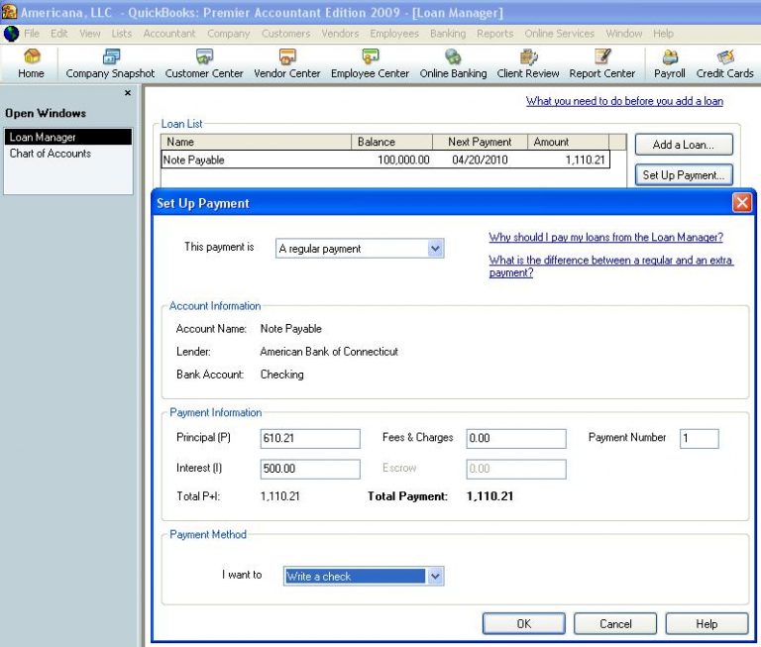The width and height of the screenshot is (761, 647).
Task: Open the Lists menu
Action: (121, 34)
